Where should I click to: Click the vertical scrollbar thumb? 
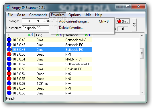(x=142, y=53)
